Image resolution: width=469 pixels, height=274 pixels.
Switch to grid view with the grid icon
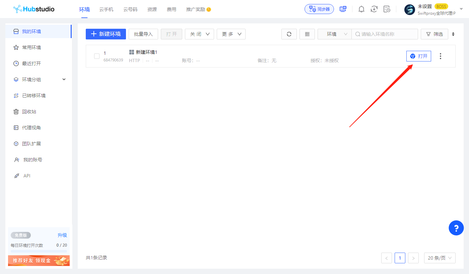click(307, 34)
